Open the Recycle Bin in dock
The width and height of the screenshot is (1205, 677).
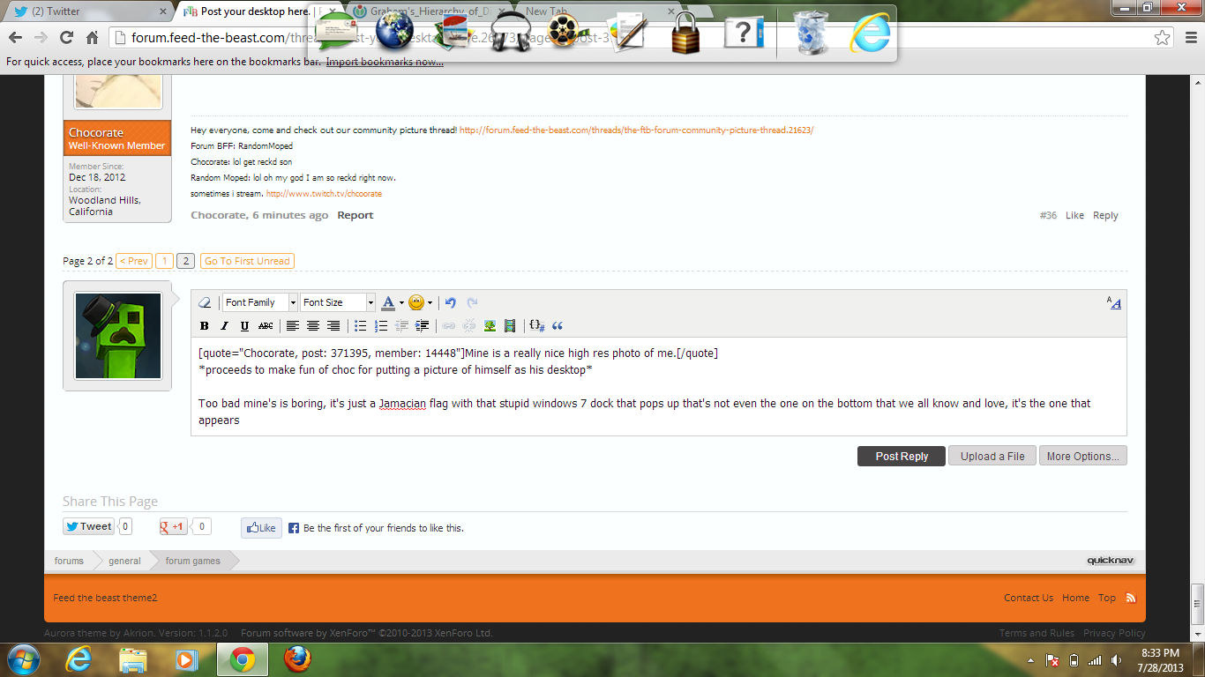click(812, 33)
